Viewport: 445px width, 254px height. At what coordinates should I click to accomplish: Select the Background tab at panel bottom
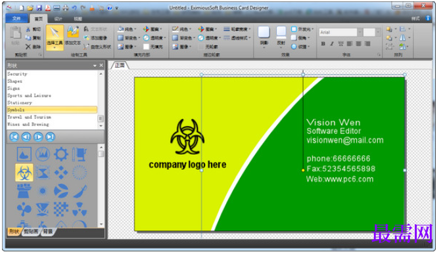point(48,232)
